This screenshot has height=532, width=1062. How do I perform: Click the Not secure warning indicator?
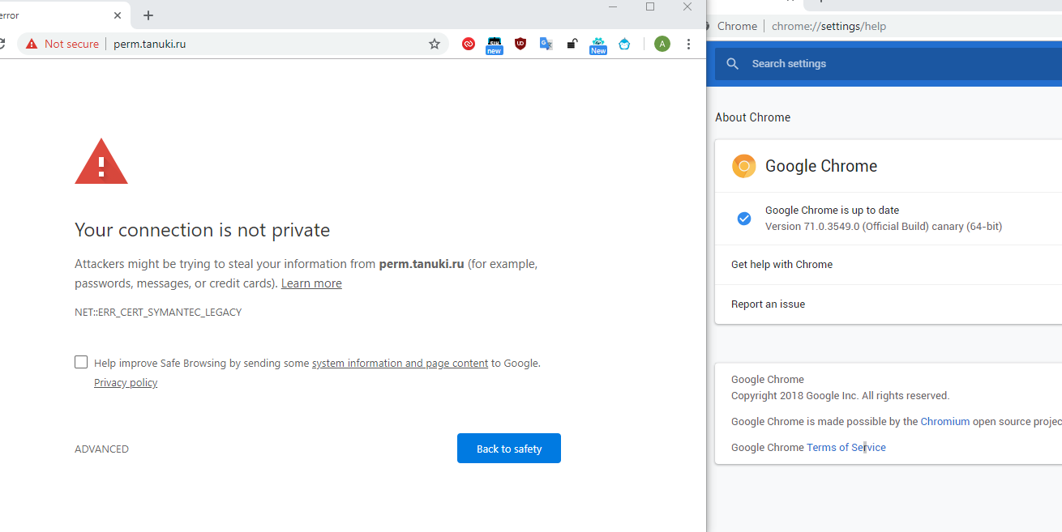(61, 44)
